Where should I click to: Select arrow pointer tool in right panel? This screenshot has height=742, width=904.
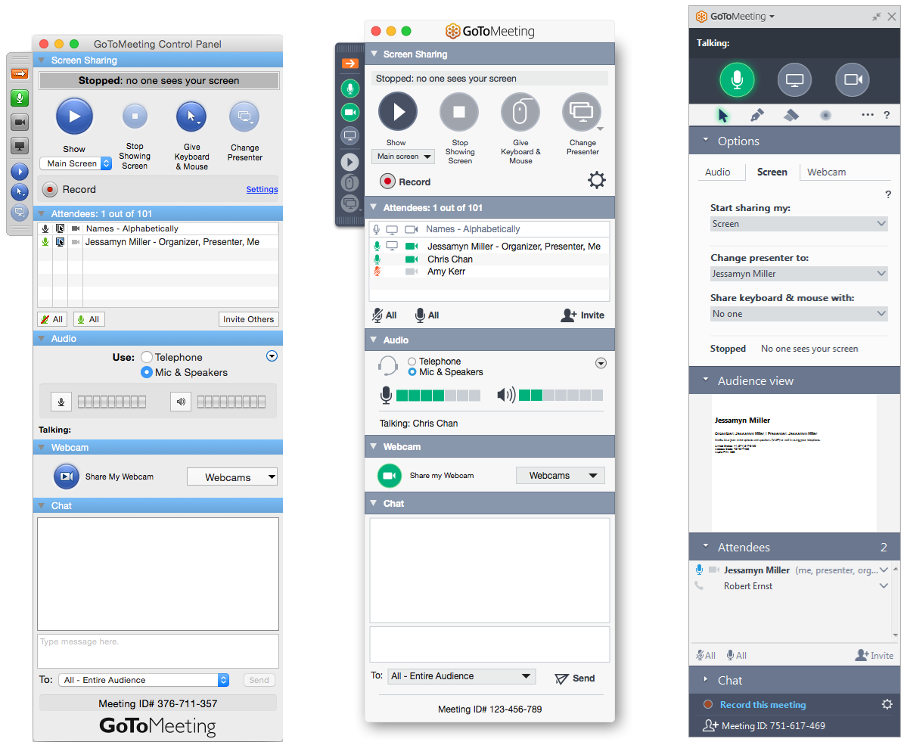[723, 116]
